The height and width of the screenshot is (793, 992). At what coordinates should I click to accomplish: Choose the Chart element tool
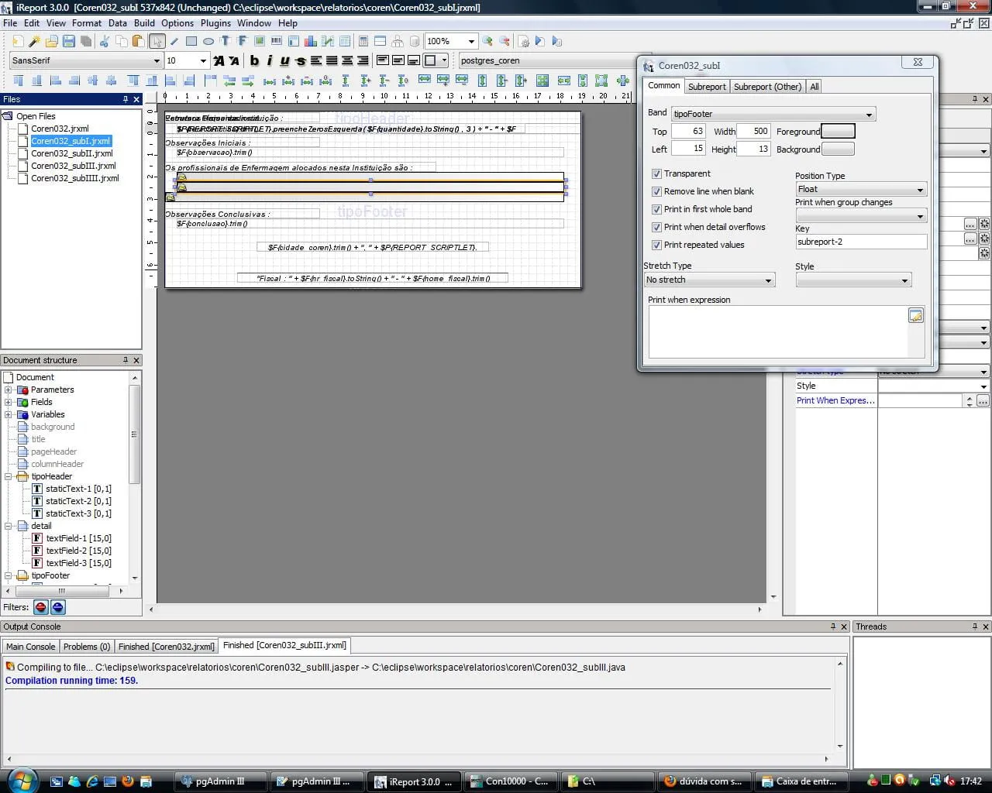click(x=311, y=41)
